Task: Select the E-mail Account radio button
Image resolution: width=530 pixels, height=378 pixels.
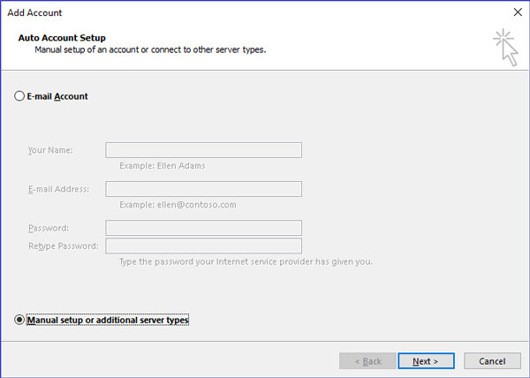Action: point(19,96)
